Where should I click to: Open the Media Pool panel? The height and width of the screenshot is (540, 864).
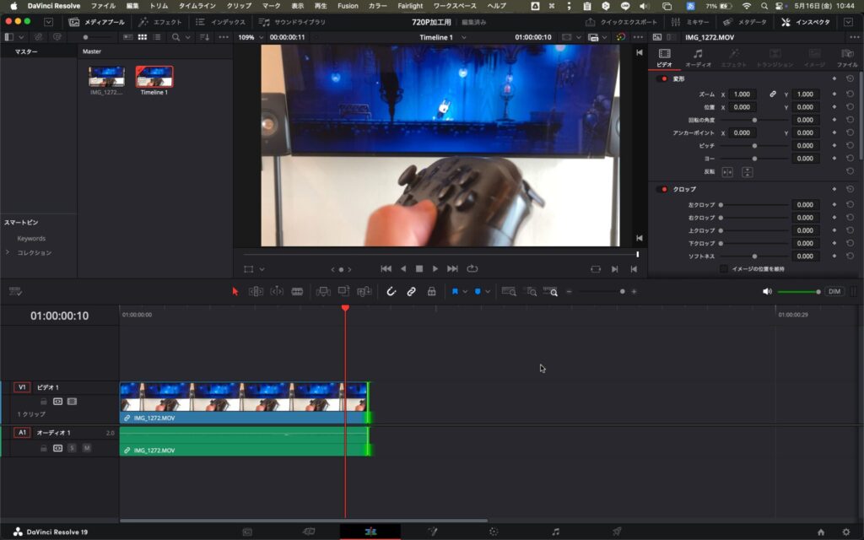96,22
